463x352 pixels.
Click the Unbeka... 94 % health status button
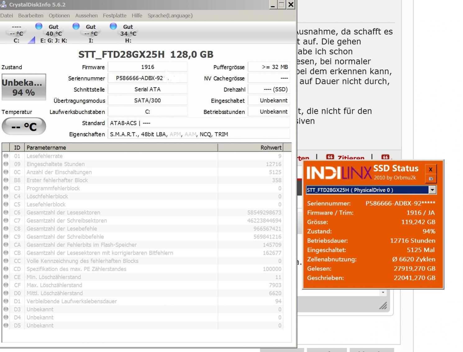(x=24, y=87)
